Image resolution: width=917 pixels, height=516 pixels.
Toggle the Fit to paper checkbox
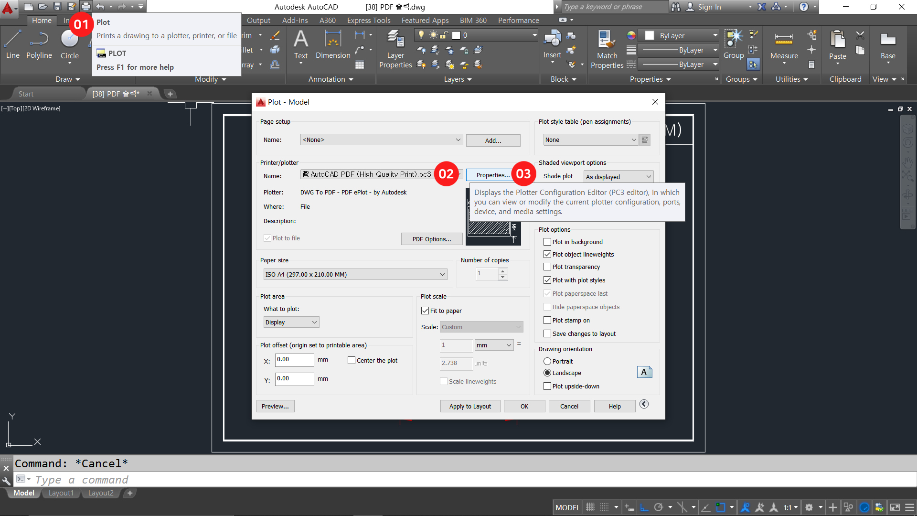click(425, 311)
